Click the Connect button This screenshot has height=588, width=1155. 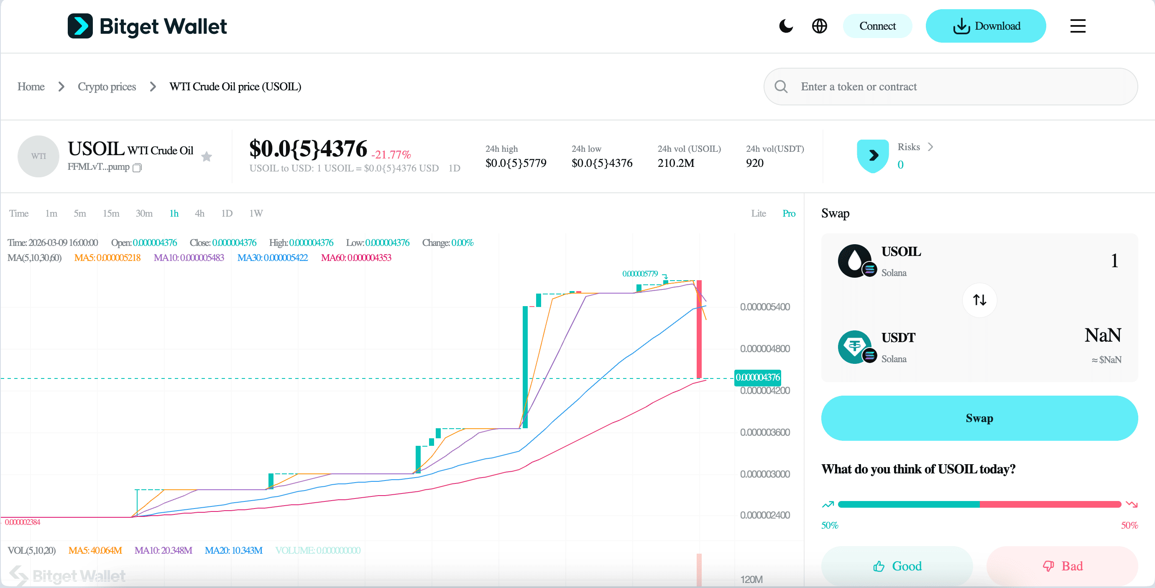(877, 26)
